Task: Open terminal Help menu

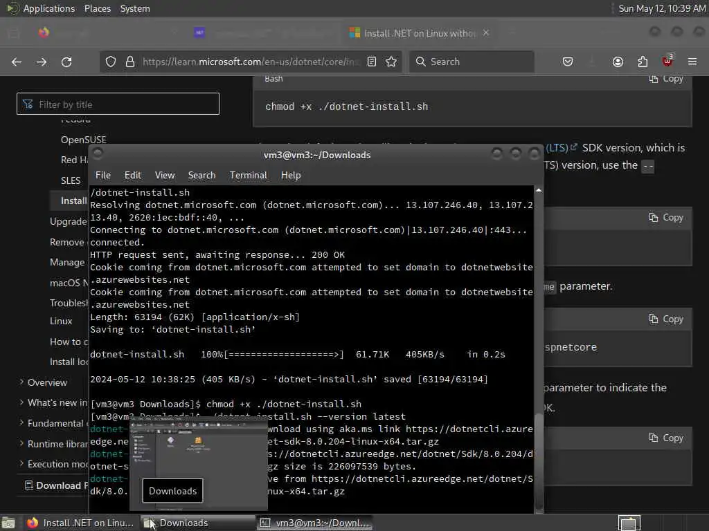Action: coord(291,175)
